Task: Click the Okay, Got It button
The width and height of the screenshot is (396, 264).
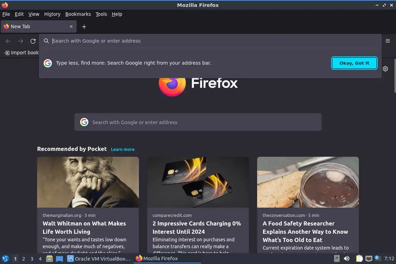Action: 354,63
